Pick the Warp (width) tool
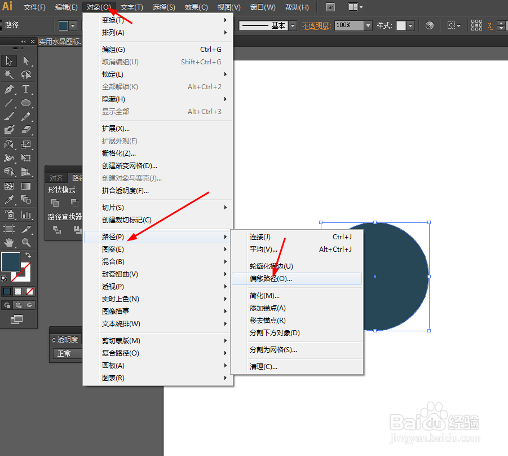Image resolution: width=508 pixels, height=456 pixels. pyautogui.click(x=9, y=158)
